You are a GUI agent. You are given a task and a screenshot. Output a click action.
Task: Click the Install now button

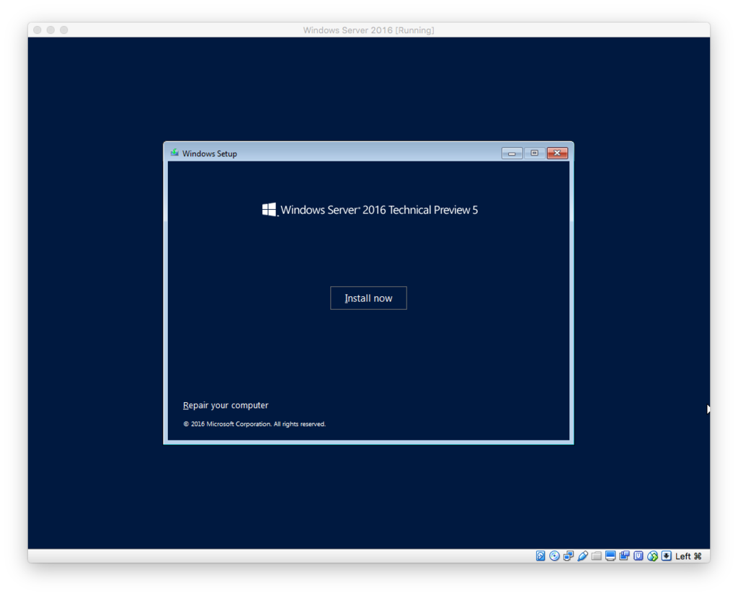[x=368, y=298]
